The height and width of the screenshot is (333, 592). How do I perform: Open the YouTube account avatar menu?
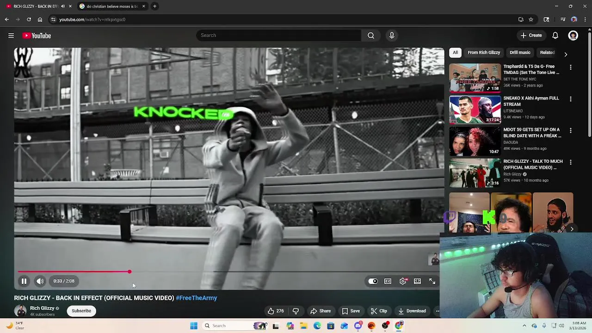[573, 36]
